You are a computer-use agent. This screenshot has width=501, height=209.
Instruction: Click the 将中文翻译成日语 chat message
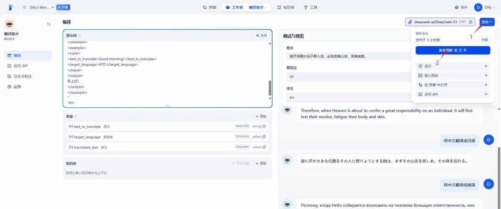[x=459, y=141]
